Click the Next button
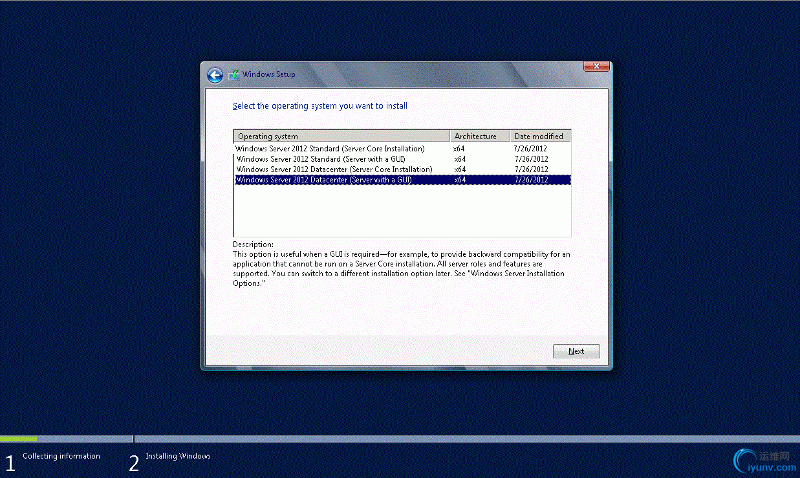 576,351
